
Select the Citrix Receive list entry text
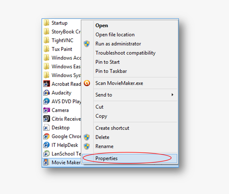click(x=66, y=119)
